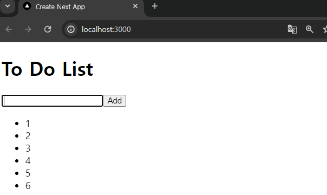The width and height of the screenshot is (327, 195).
Task: Select list item 6
Action: pos(28,186)
